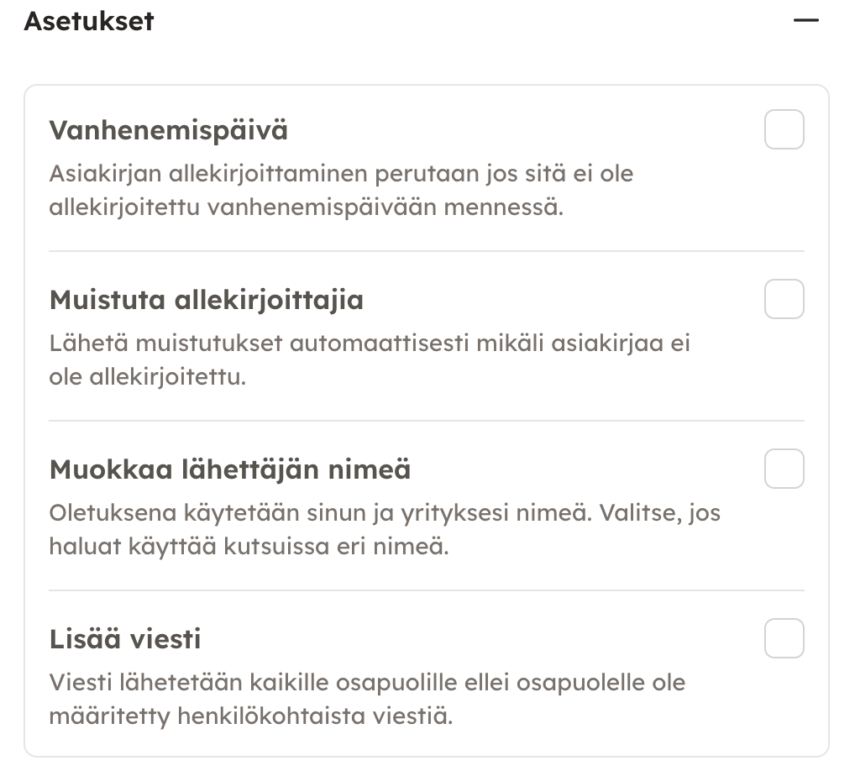Click divider line below Vanhenemispäivä description
Viewport: 855px width, 776px height.
pos(426,251)
